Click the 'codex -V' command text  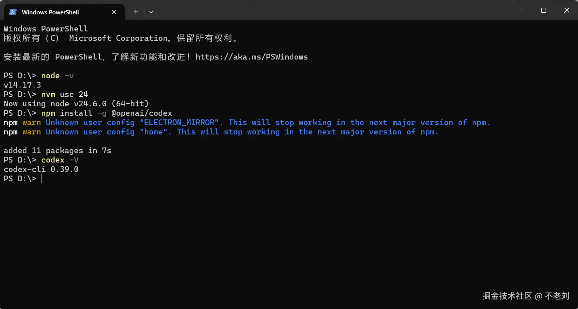(x=60, y=160)
